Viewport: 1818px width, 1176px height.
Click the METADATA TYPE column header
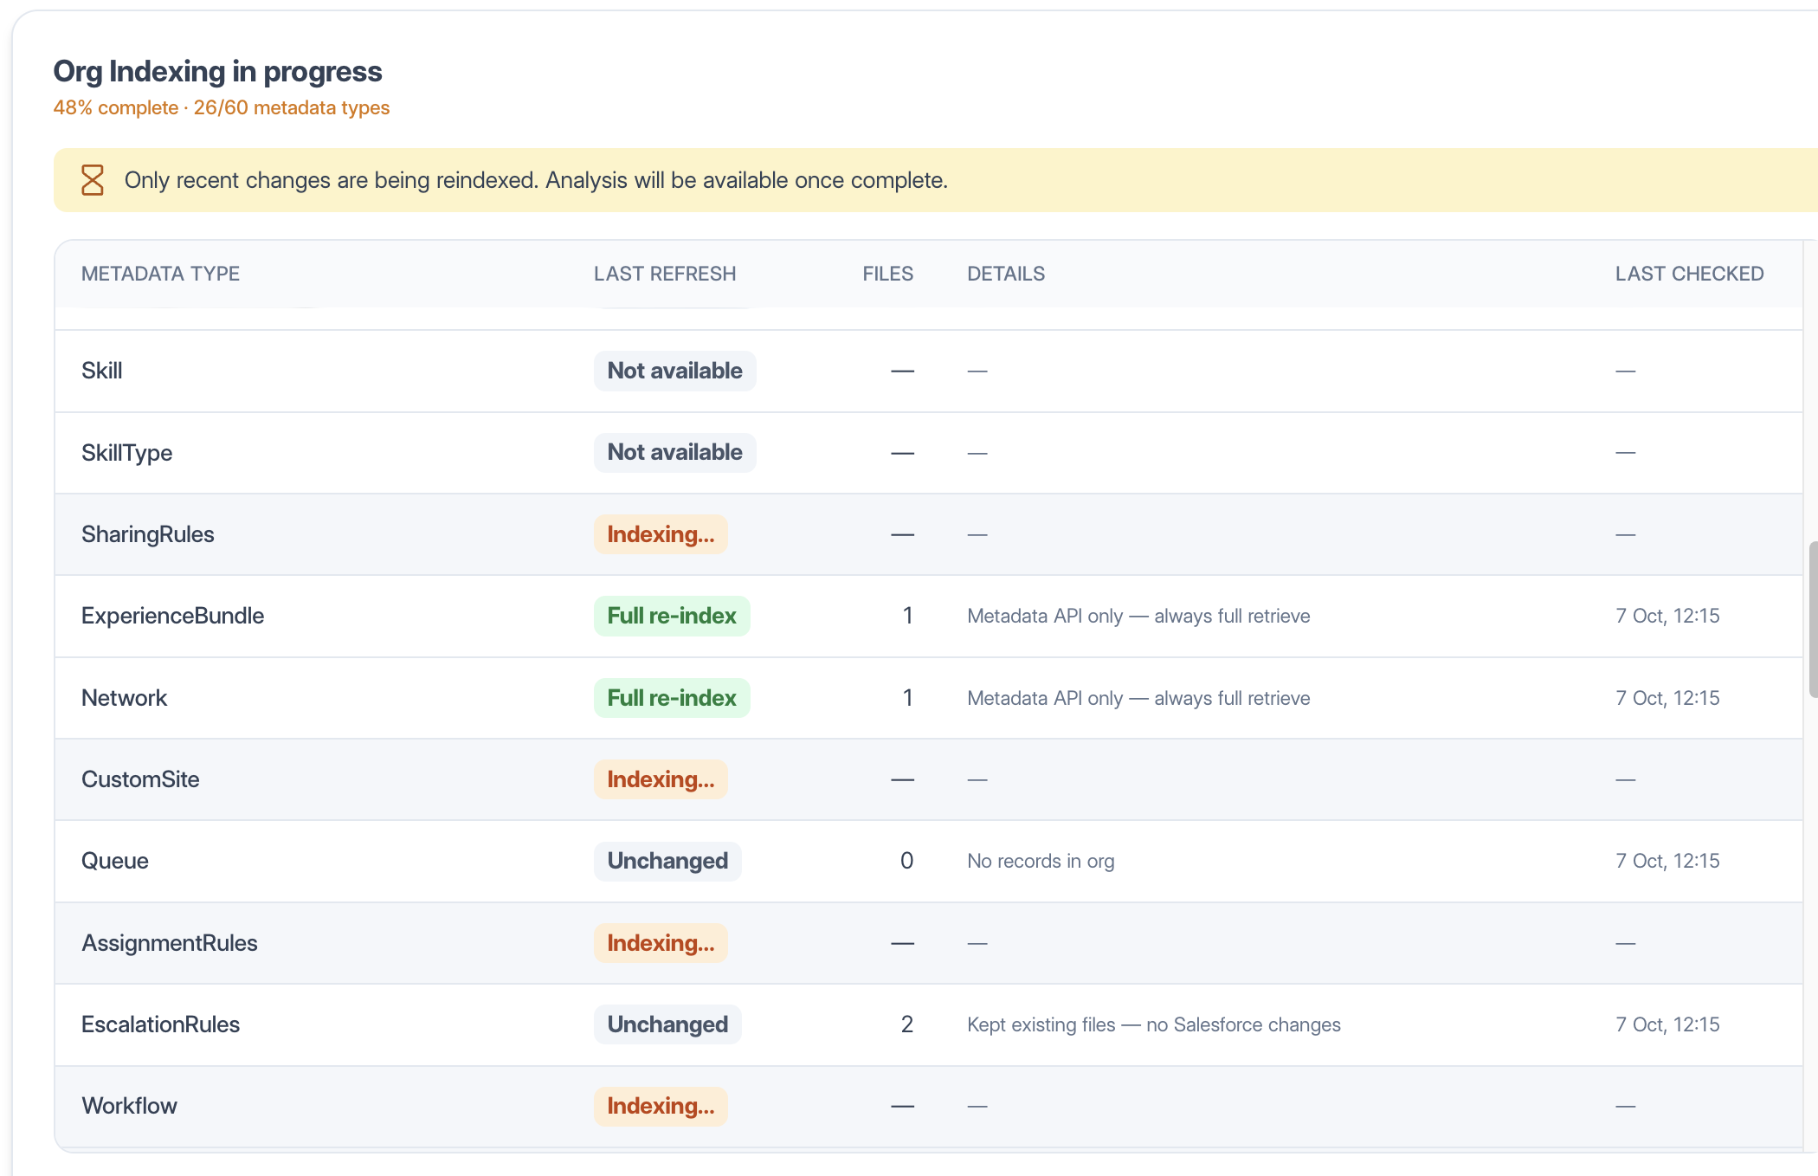(x=160, y=274)
